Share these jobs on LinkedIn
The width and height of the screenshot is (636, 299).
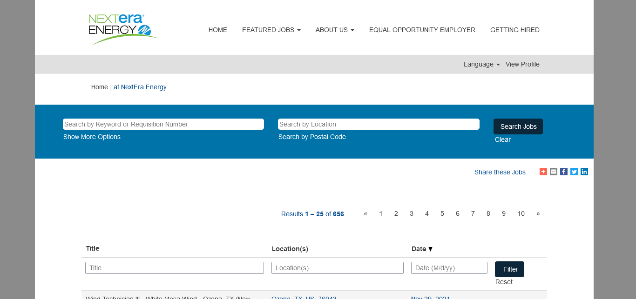coord(584,172)
